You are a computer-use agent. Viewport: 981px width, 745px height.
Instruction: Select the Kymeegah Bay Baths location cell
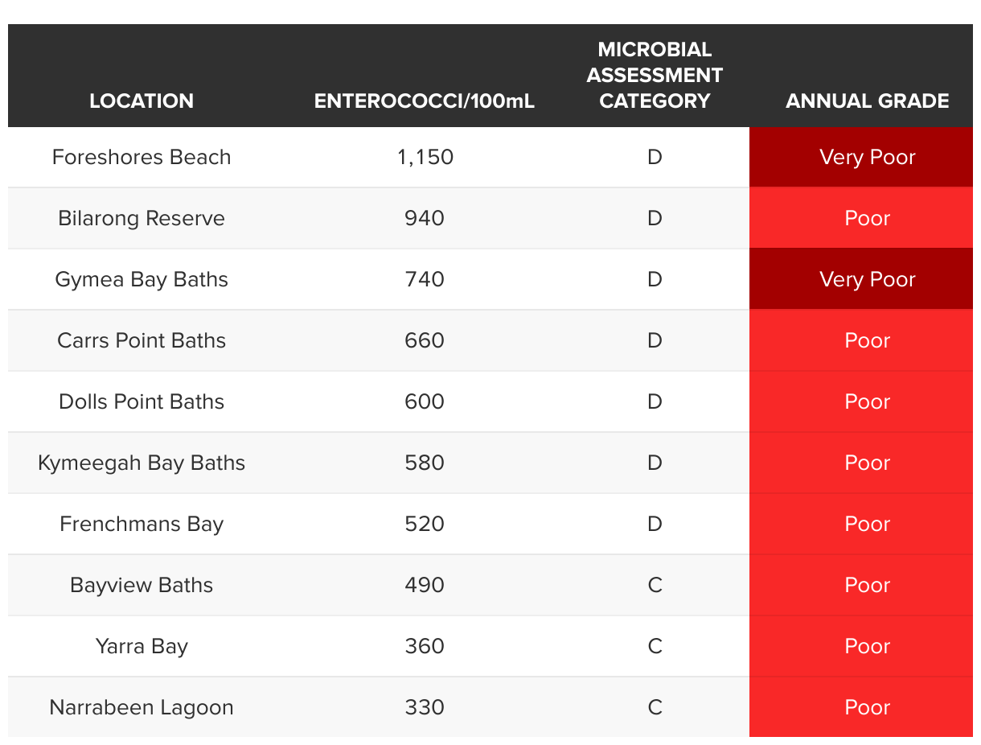(142, 463)
